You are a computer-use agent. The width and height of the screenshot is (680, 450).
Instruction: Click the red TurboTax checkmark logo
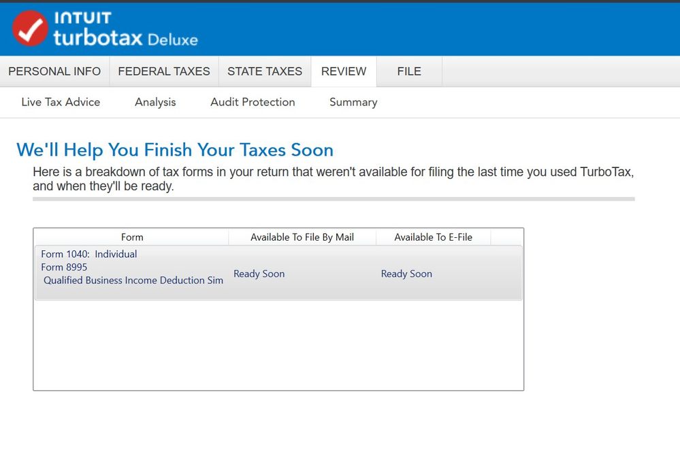[x=30, y=29]
